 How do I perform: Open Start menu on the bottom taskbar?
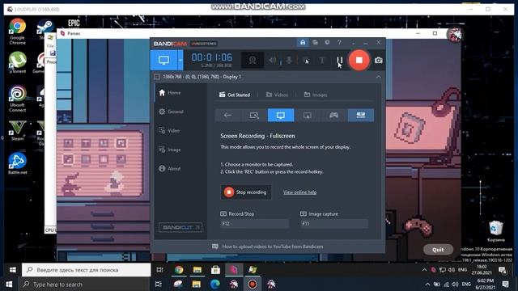(x=9, y=285)
